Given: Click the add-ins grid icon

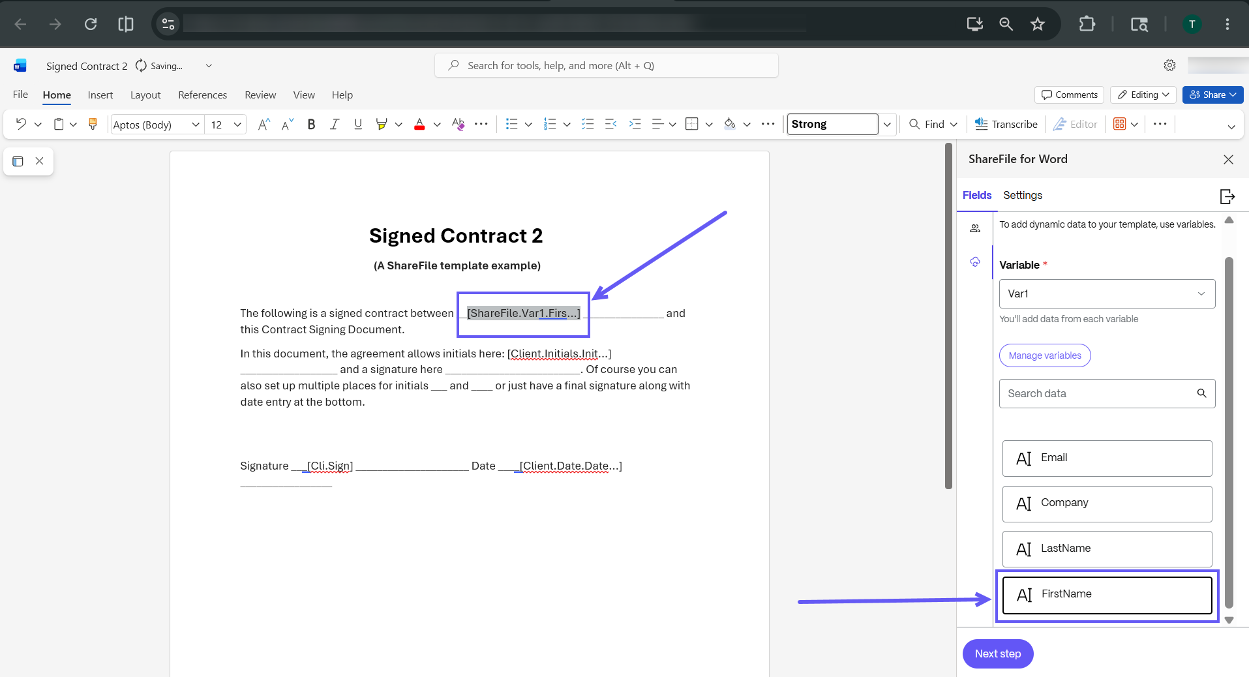Looking at the screenshot, I should (x=1120, y=124).
